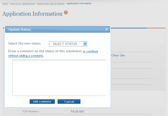The height and width of the screenshot is (116, 168).
Task: Return to Application Search Results breadcrumb
Action: (51, 3)
